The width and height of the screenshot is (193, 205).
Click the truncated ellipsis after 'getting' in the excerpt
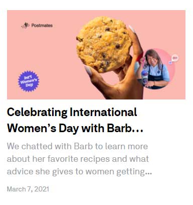click(148, 173)
